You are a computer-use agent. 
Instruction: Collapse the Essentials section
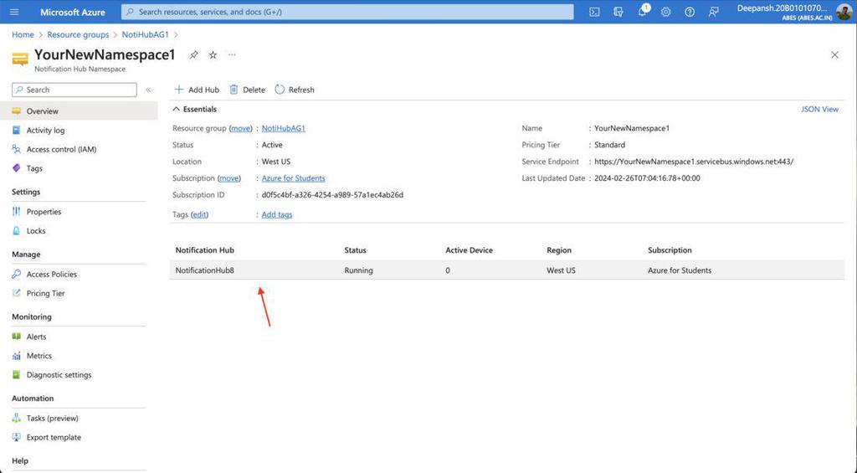click(195, 110)
